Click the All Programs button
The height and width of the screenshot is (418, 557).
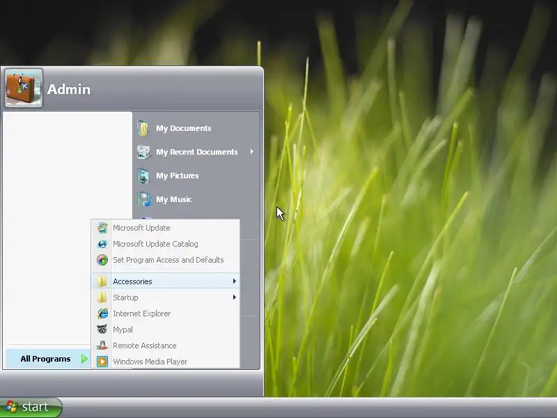(47, 359)
